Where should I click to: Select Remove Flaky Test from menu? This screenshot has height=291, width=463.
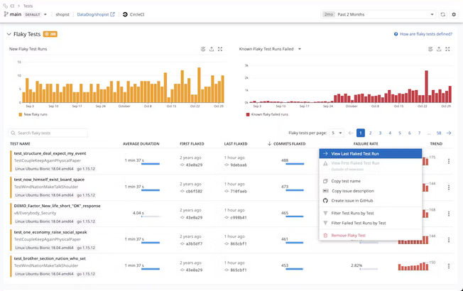tap(348, 235)
